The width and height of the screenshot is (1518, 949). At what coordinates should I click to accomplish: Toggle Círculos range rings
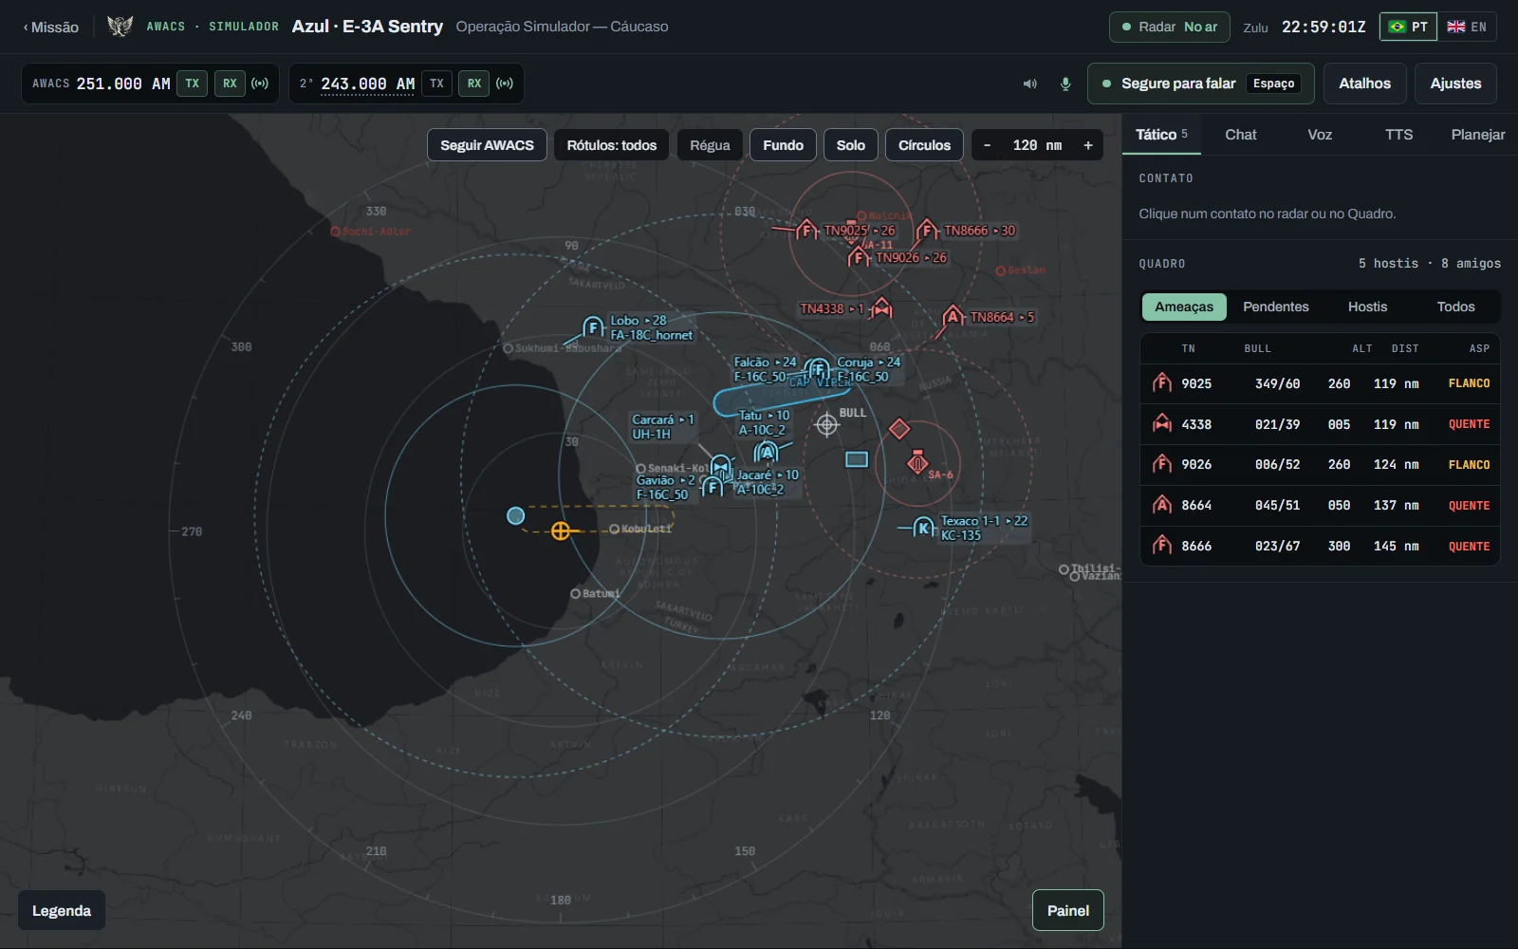point(924,145)
